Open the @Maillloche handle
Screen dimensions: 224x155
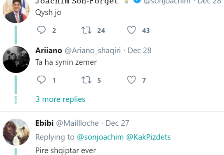78,123
